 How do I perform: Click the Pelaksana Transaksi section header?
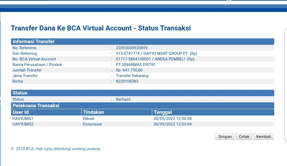[x=36, y=106]
